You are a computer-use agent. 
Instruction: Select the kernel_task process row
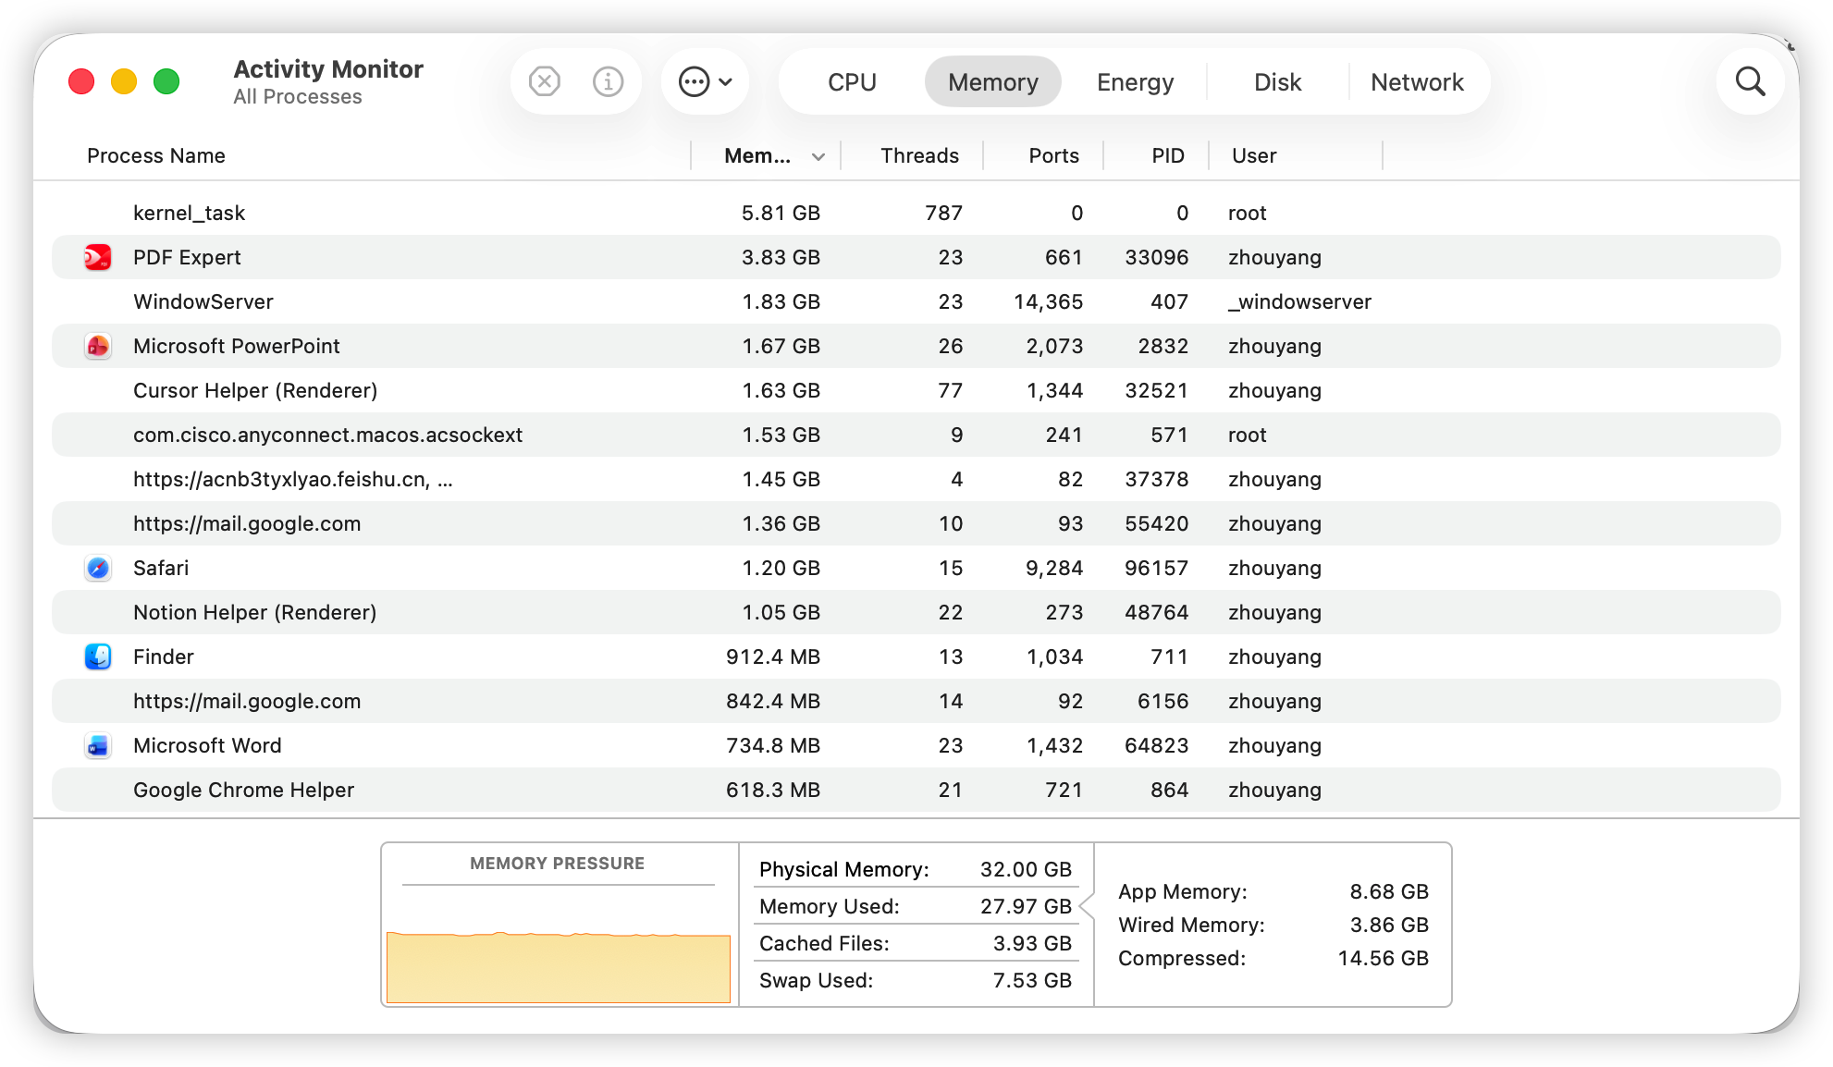[x=916, y=213]
